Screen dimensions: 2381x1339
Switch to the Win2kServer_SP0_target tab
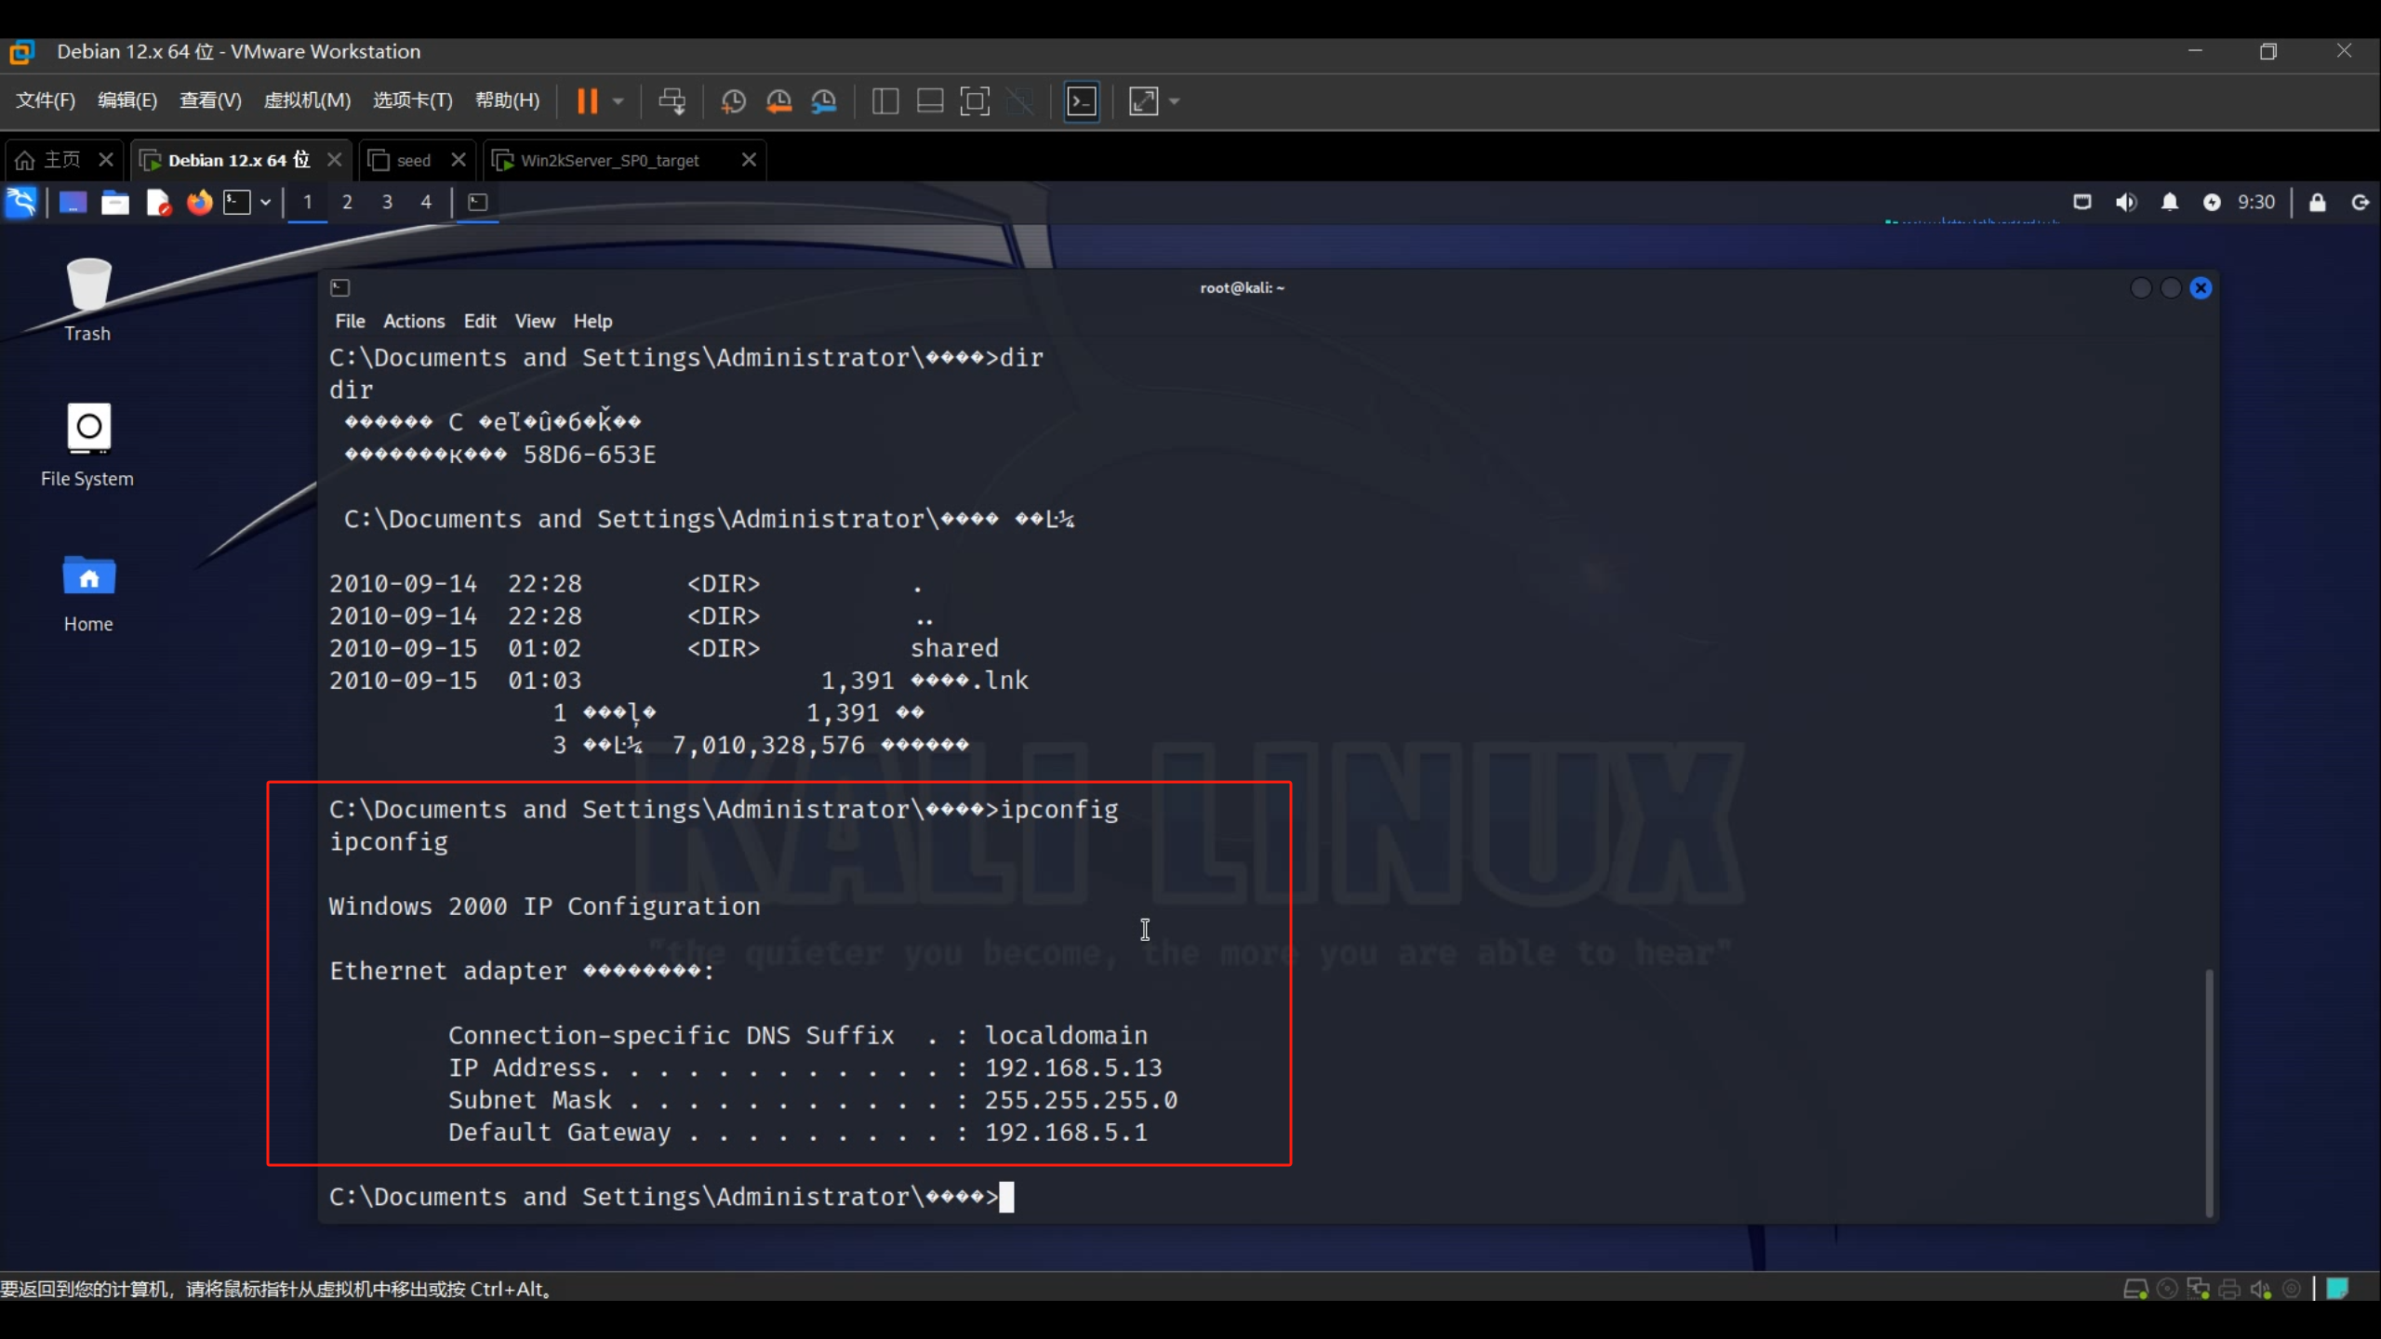[609, 160]
